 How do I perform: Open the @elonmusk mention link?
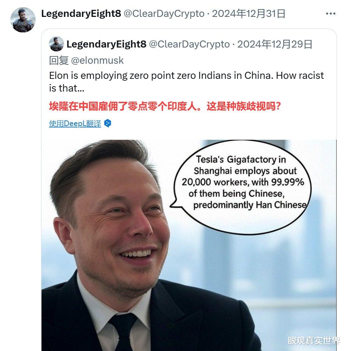[x=97, y=61]
